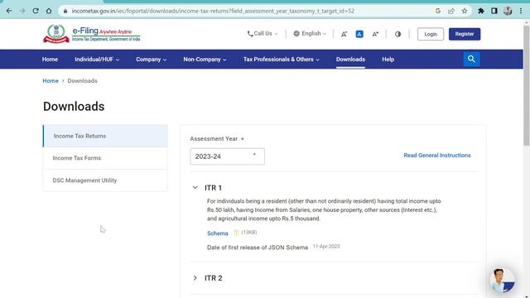Click the browser back arrow
Viewport: 530px width, 298px height.
[x=9, y=11]
